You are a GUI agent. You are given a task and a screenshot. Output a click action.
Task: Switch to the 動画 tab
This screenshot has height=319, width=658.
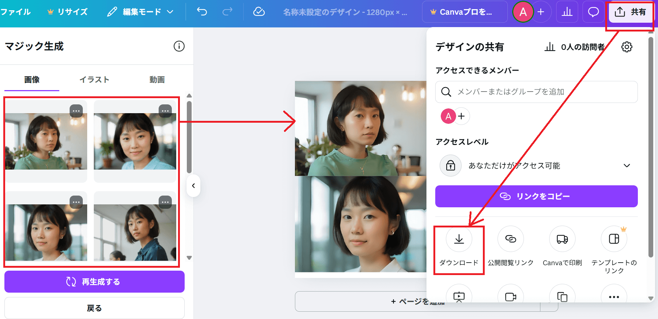point(157,79)
